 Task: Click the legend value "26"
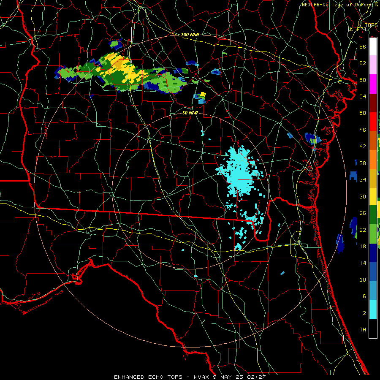point(363,213)
